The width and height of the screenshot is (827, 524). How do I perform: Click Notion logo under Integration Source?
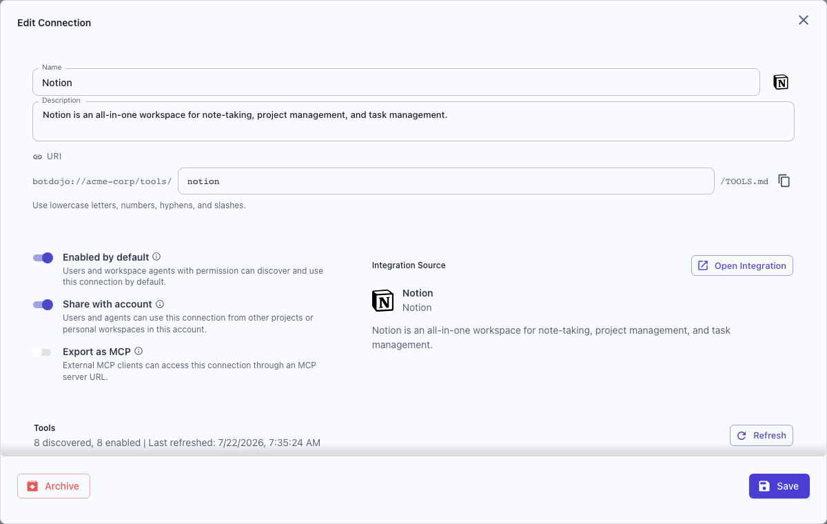pos(383,300)
